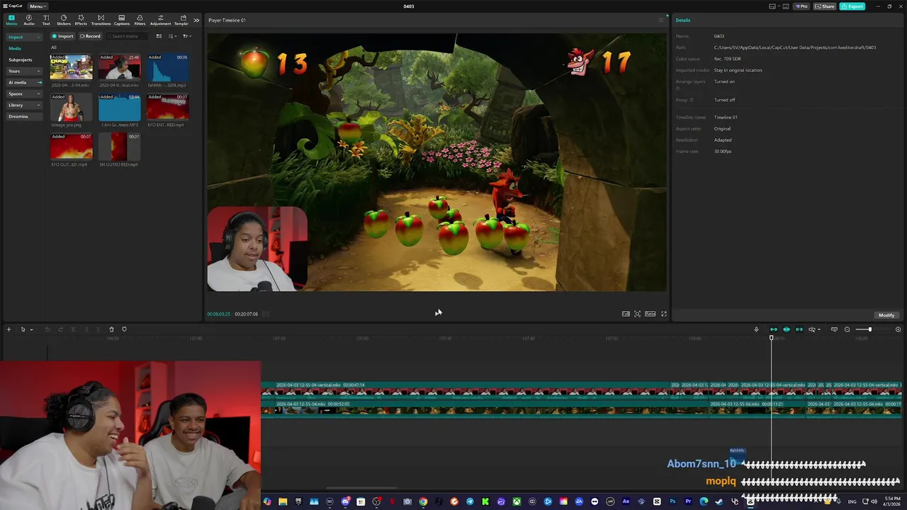907x510 pixels.
Task: Open the Adjustment tab
Action: pyautogui.click(x=160, y=20)
